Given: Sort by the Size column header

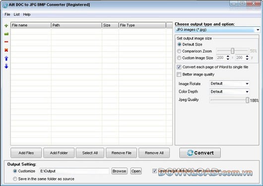Looking at the screenshot, I should (x=110, y=25).
